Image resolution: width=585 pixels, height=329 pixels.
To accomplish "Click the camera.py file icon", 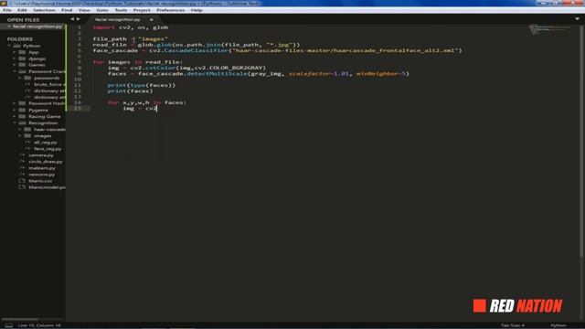I will tap(22, 154).
